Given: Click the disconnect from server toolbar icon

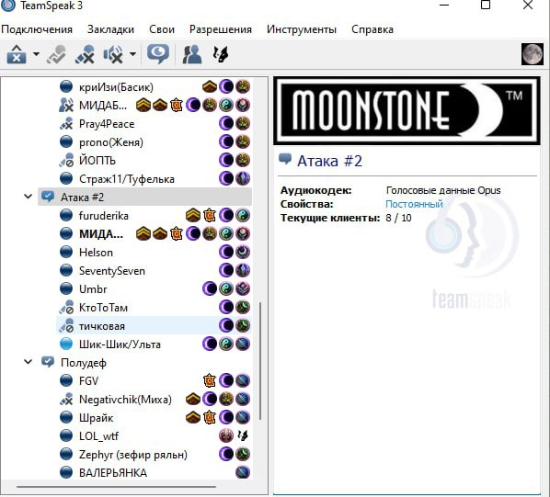Looking at the screenshot, I should 17,54.
